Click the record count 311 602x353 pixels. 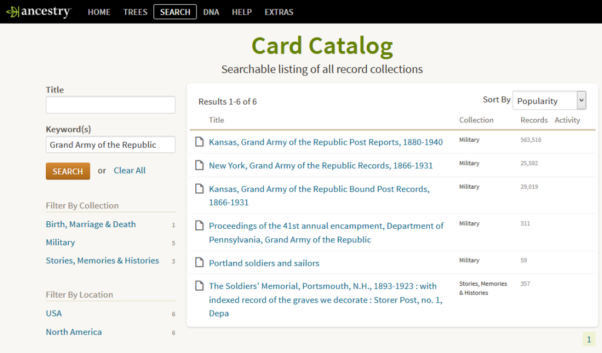click(x=525, y=224)
